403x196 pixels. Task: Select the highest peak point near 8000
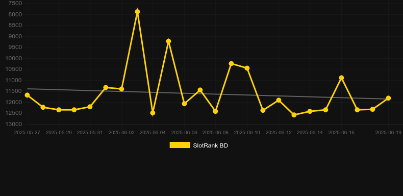pyautogui.click(x=138, y=12)
